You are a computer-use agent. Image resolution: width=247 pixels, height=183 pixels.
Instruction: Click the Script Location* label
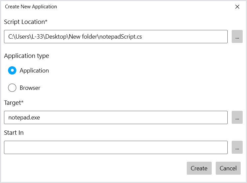click(26, 22)
